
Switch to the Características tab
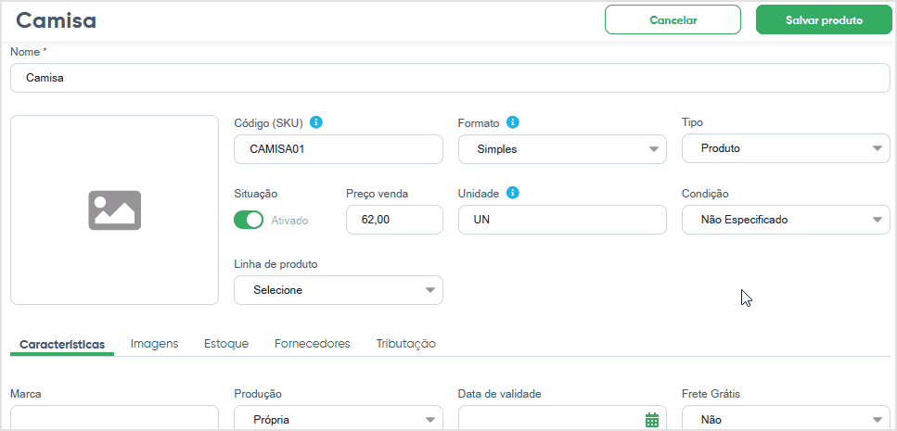[x=62, y=344]
